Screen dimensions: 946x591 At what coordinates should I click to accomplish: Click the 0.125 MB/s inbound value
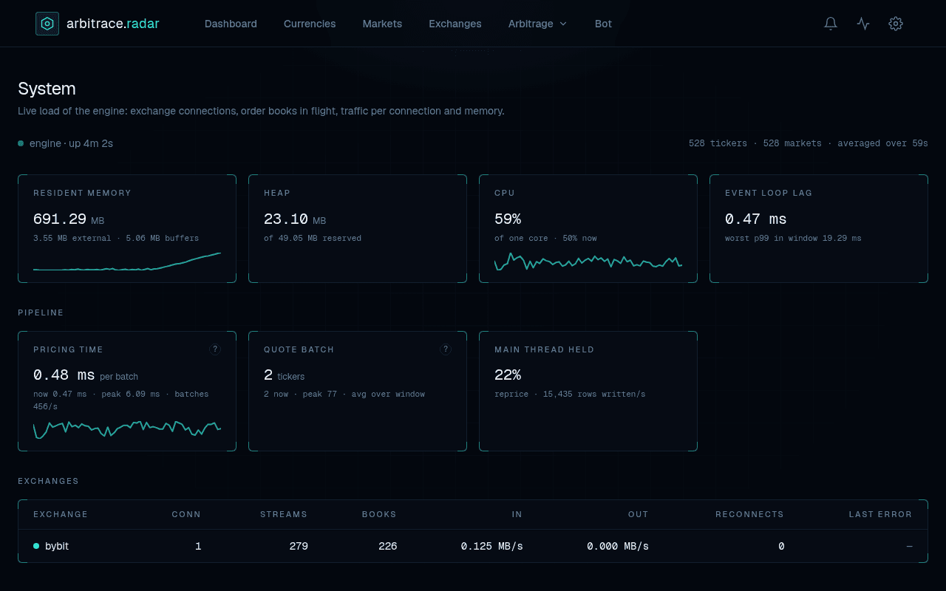click(x=492, y=546)
